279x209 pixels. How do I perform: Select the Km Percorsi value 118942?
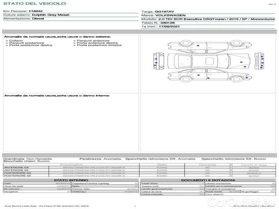(36, 11)
